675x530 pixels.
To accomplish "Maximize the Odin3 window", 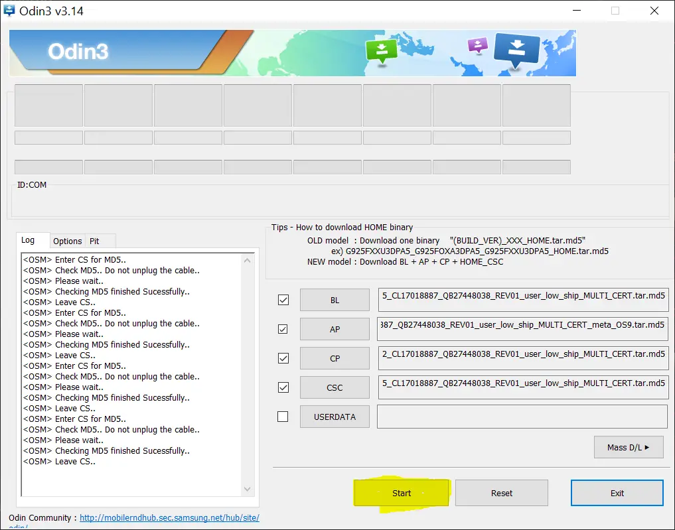I will pyautogui.click(x=615, y=11).
